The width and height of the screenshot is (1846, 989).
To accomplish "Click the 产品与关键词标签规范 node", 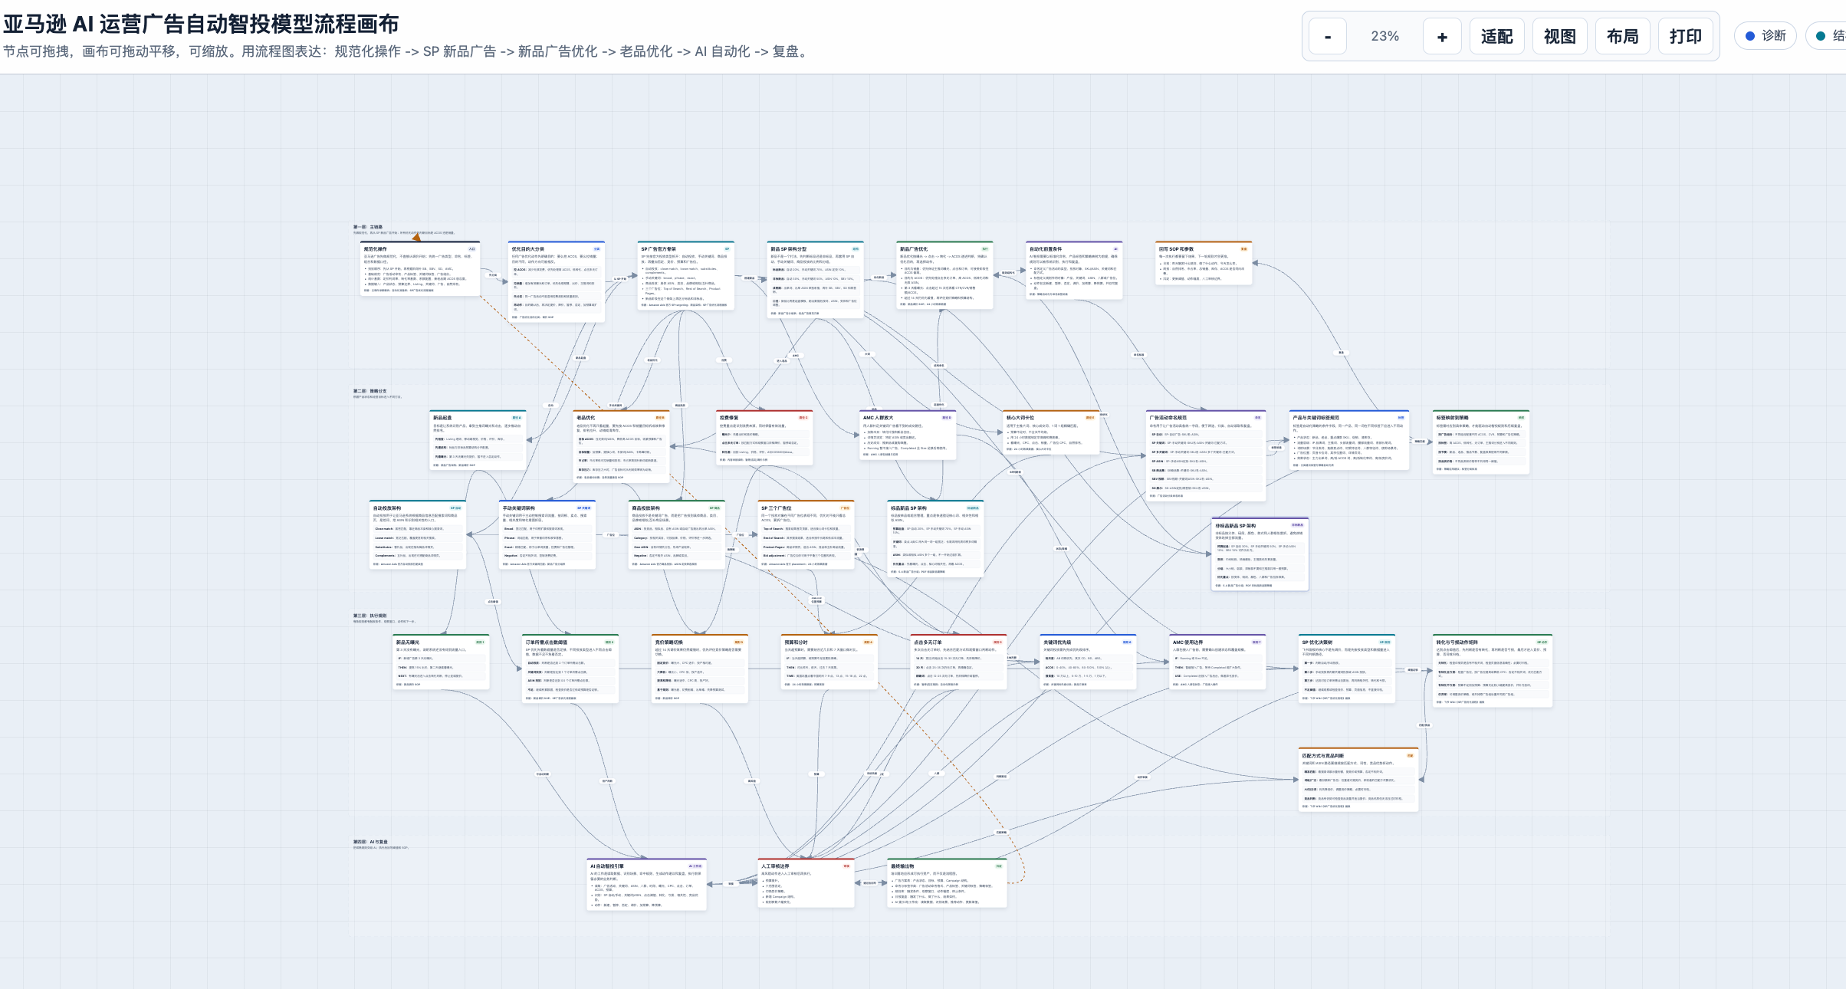I will (1349, 440).
